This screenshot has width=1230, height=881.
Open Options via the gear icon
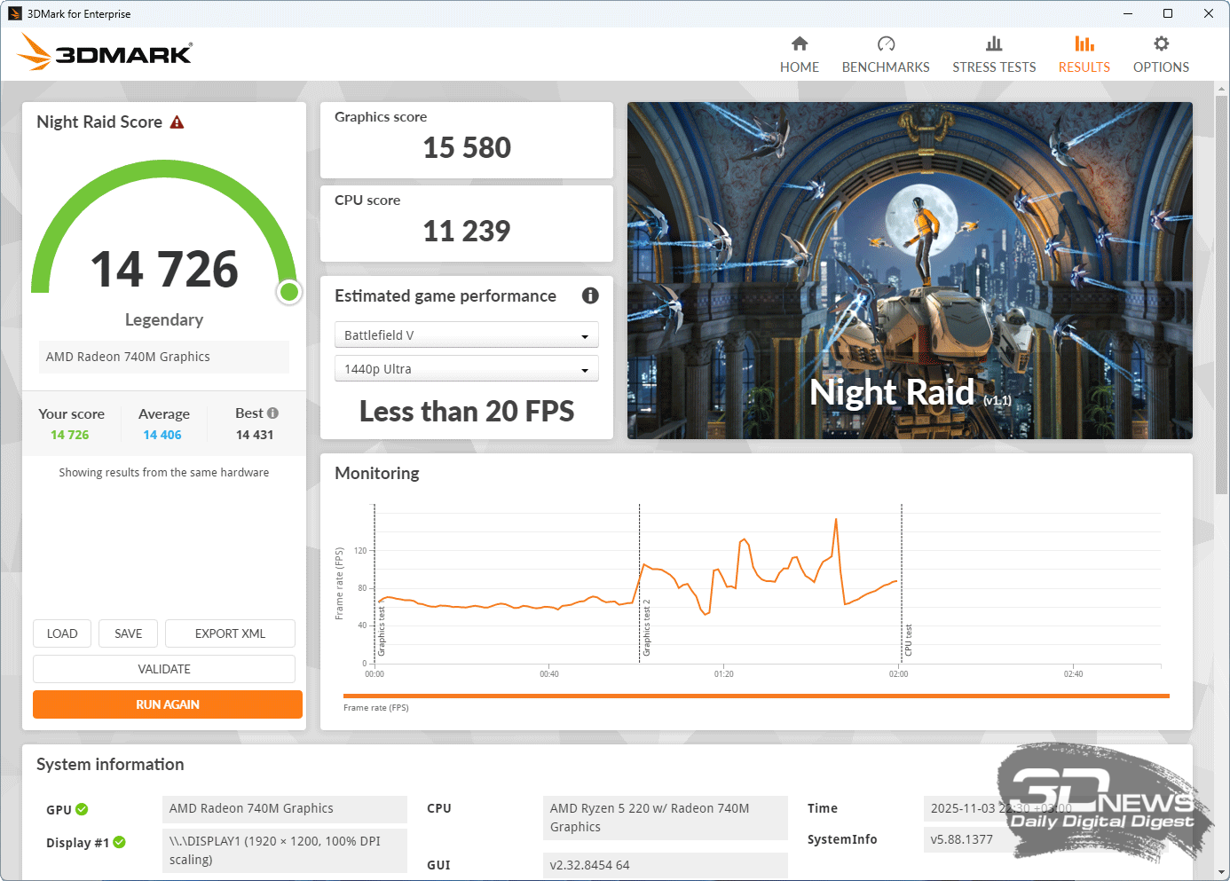point(1161,43)
